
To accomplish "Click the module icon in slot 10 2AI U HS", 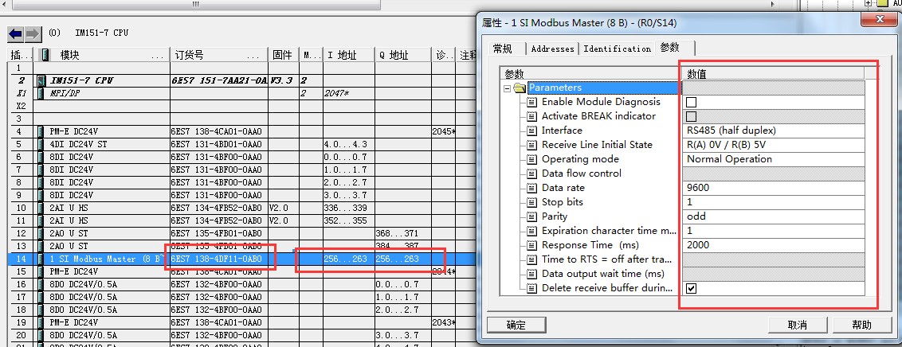I will [x=41, y=208].
